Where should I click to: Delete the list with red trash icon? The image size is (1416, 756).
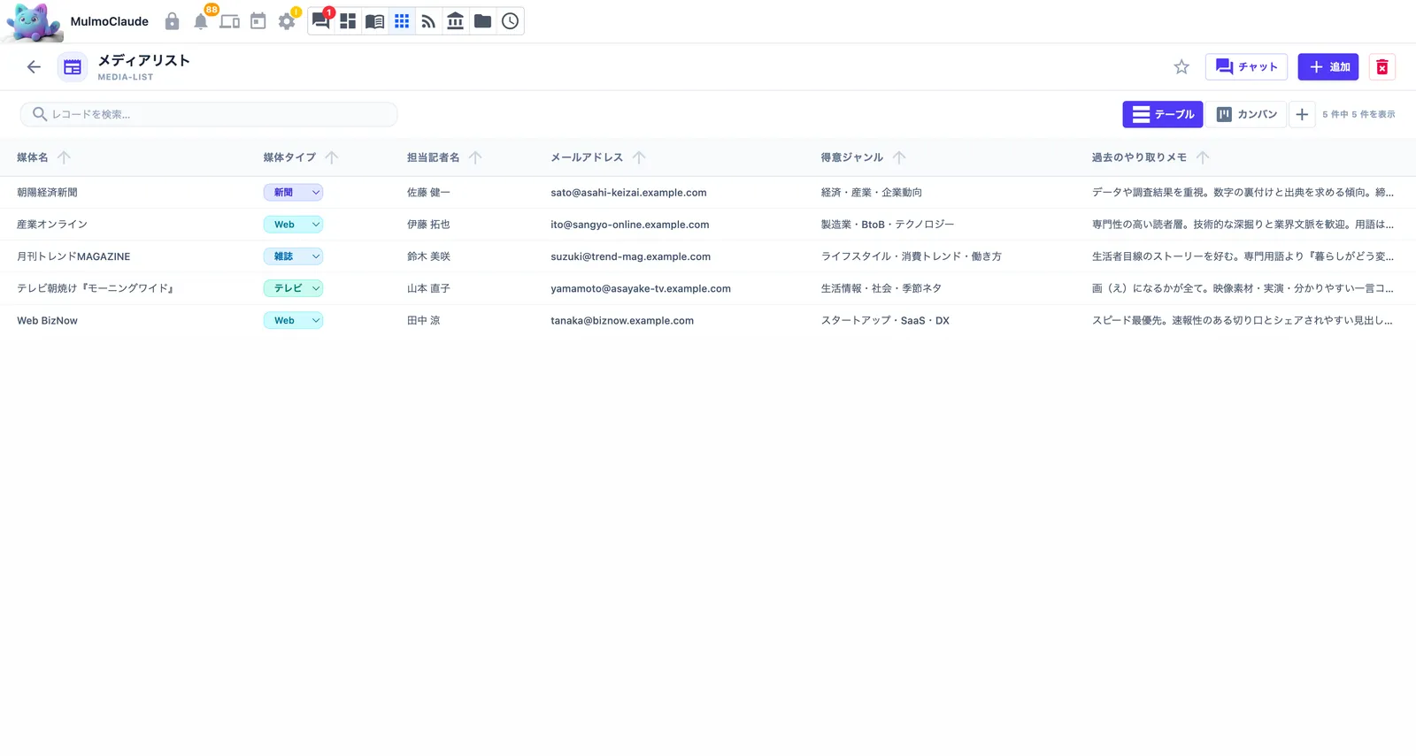pos(1382,67)
